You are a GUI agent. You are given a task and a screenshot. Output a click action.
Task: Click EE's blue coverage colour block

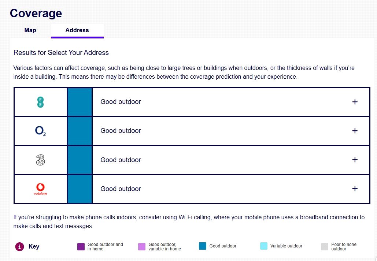80,102
